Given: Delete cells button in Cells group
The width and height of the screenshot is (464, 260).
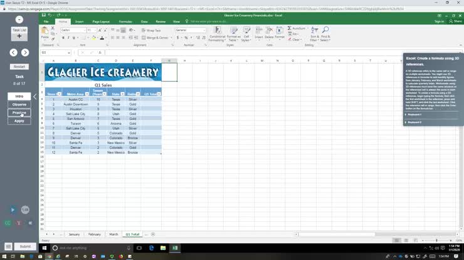Looking at the screenshot, I should pyautogui.click(x=269, y=33).
